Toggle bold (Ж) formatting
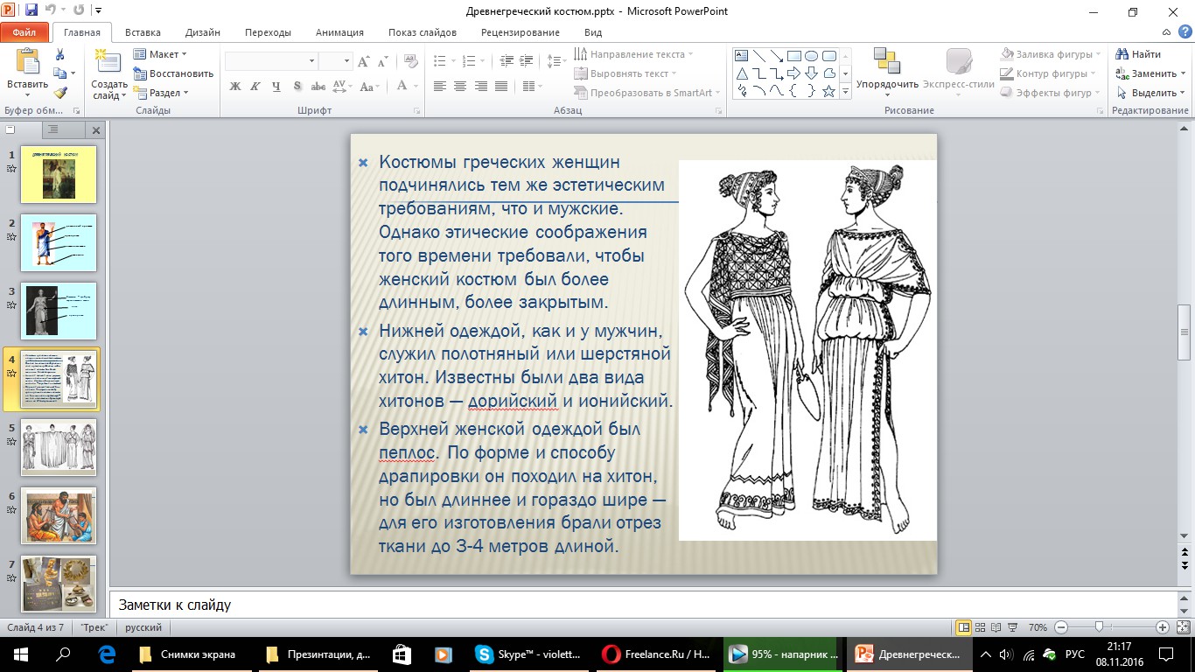The height and width of the screenshot is (672, 1195). coord(234,87)
